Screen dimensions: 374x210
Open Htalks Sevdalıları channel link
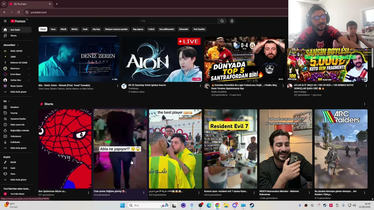click(219, 92)
